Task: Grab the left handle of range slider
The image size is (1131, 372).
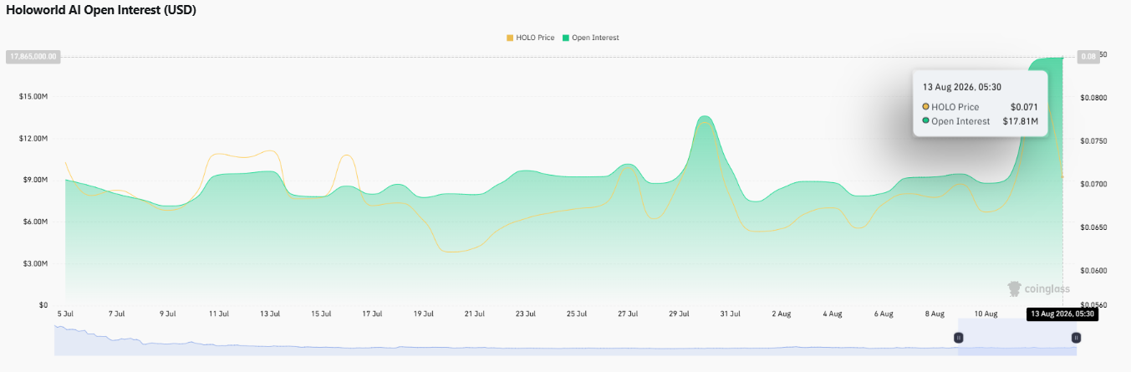Action: (x=959, y=338)
